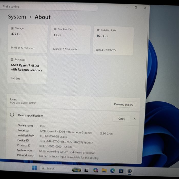The width and height of the screenshot is (179, 179).
Task: Open the Windows Start menu
Action: 34,168
